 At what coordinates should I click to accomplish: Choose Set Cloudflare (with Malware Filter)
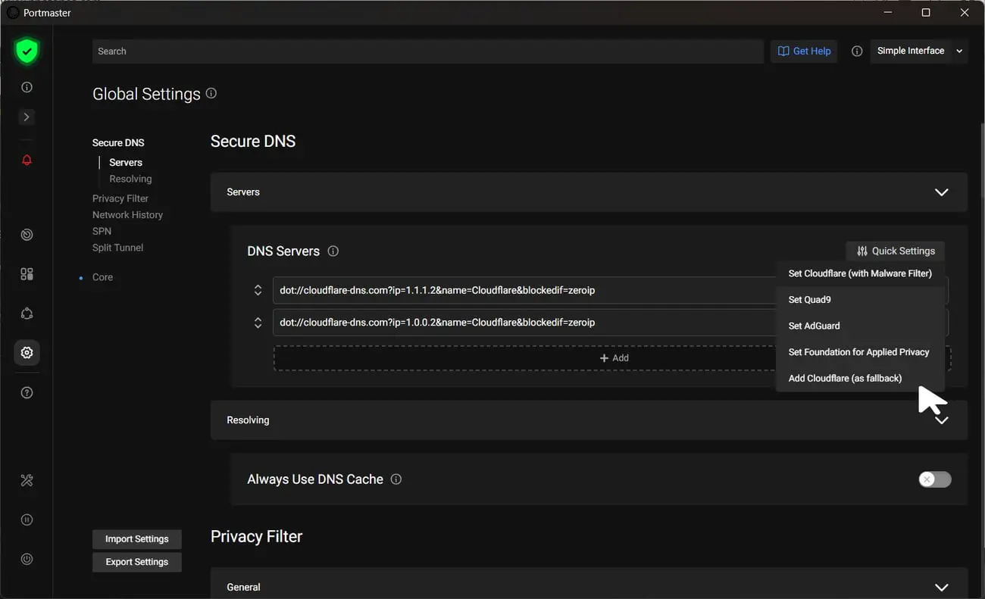tap(860, 273)
